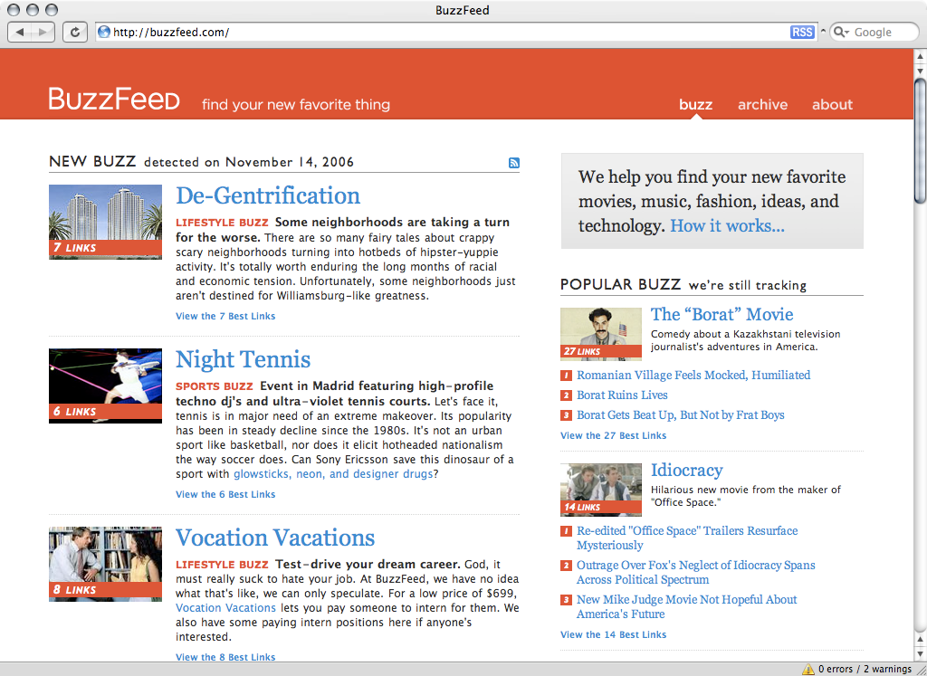
Task: Open the archive navigation tab
Action: 762,105
